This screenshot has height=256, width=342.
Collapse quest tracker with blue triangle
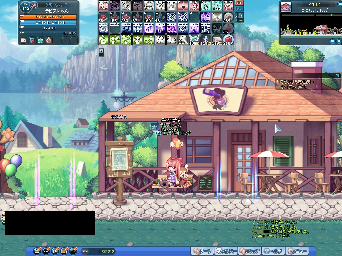(338, 76)
